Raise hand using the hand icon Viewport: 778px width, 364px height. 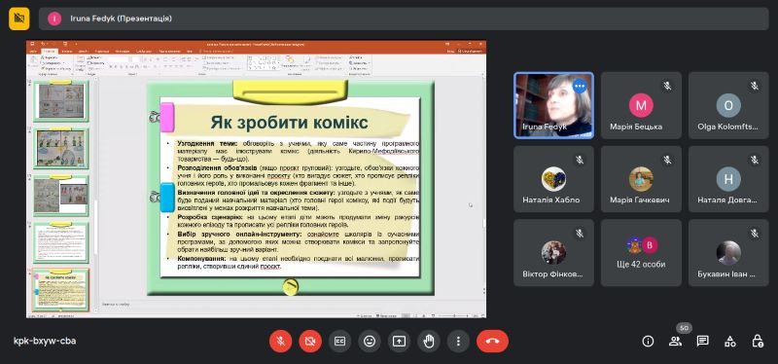coord(429,342)
